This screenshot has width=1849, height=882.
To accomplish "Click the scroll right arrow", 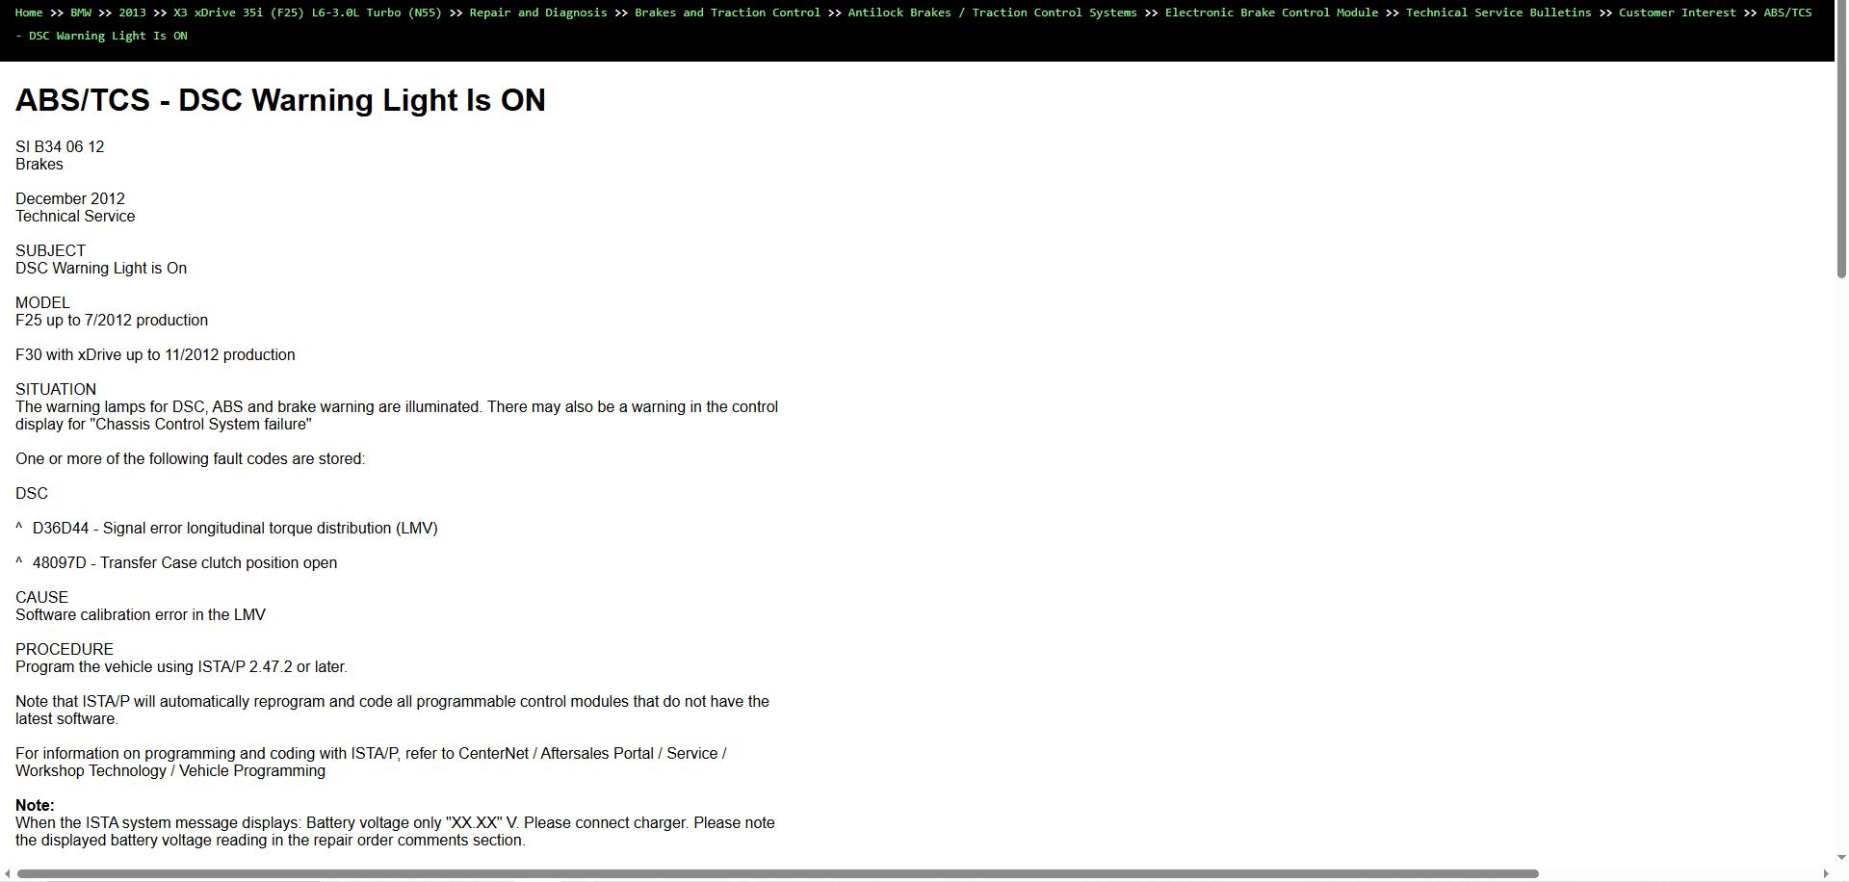I will pos(1826,873).
